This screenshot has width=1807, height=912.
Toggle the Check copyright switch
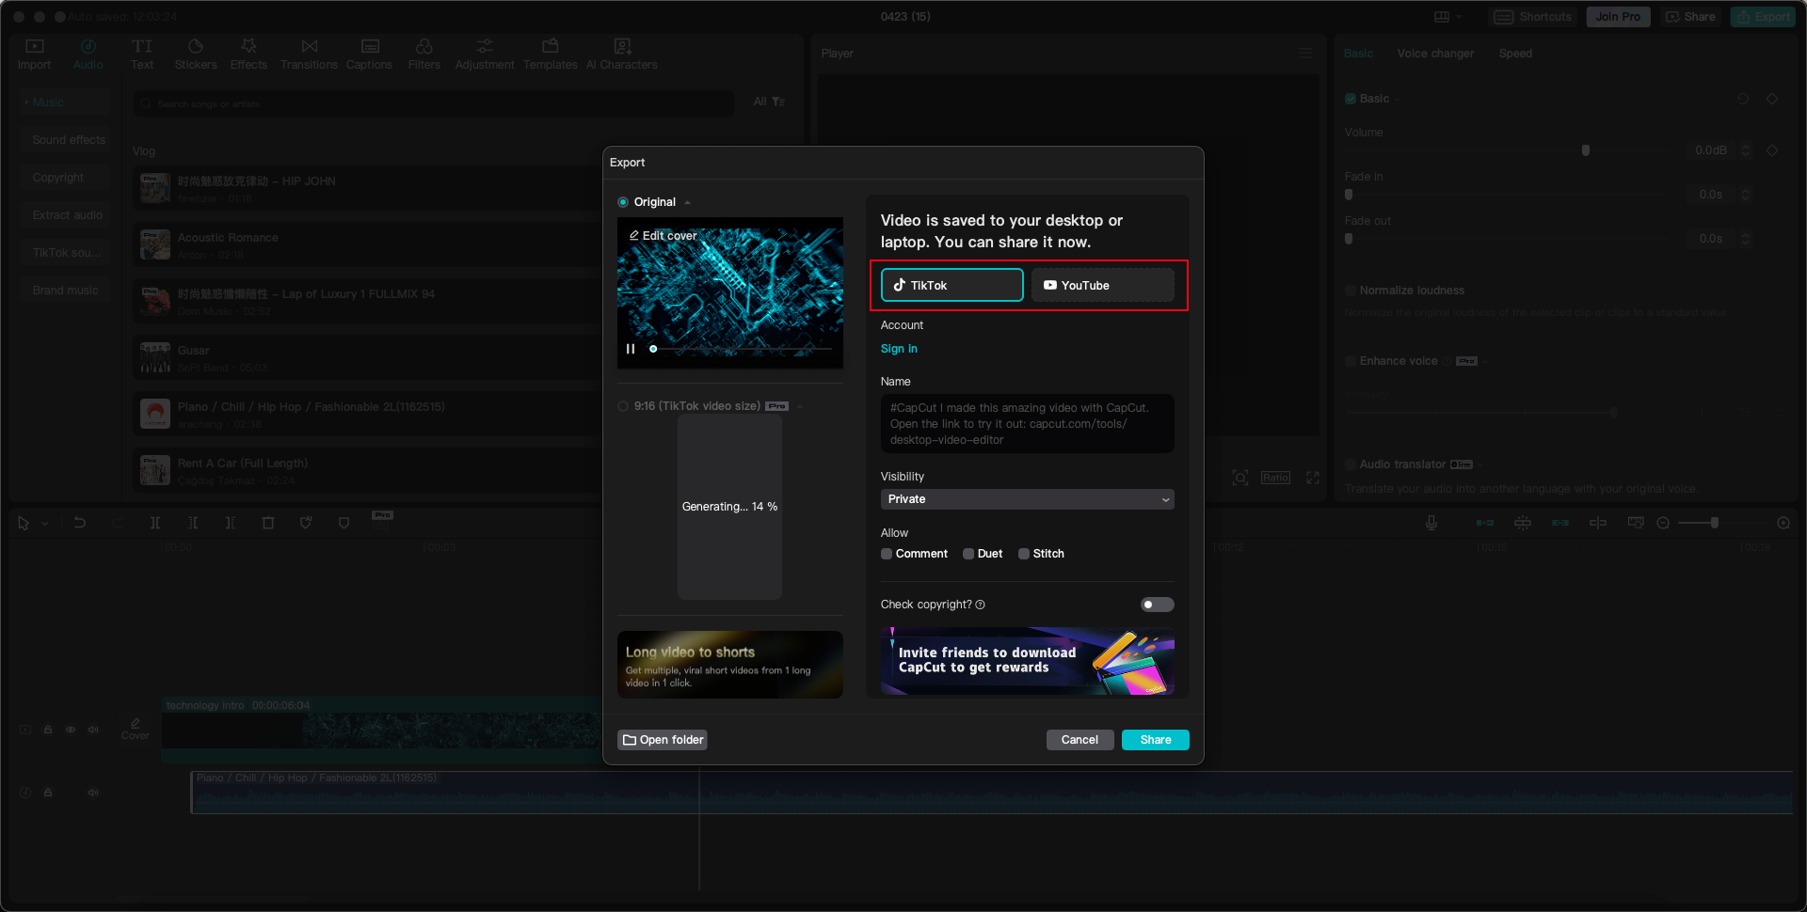point(1157,605)
